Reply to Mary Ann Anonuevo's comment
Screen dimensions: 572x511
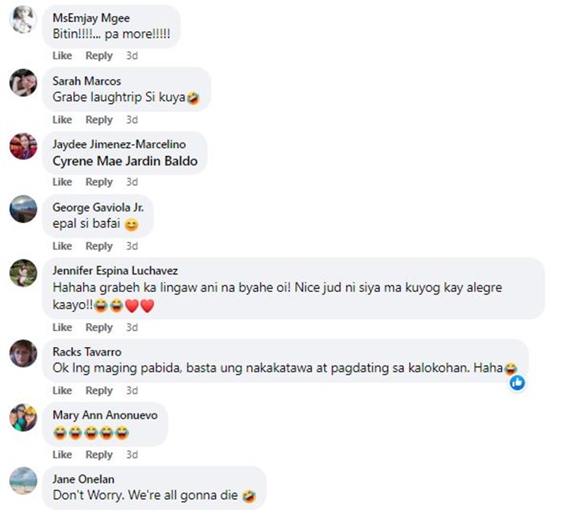(x=99, y=455)
